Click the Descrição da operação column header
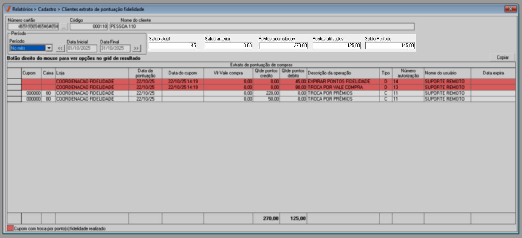This screenshot has height=238, width=522. point(343,73)
